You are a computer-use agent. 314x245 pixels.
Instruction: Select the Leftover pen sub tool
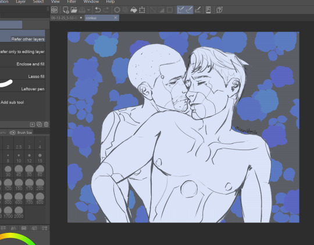tap(23, 86)
